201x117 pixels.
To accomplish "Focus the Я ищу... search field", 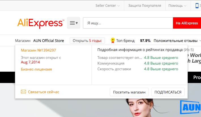I will coord(128,23).
